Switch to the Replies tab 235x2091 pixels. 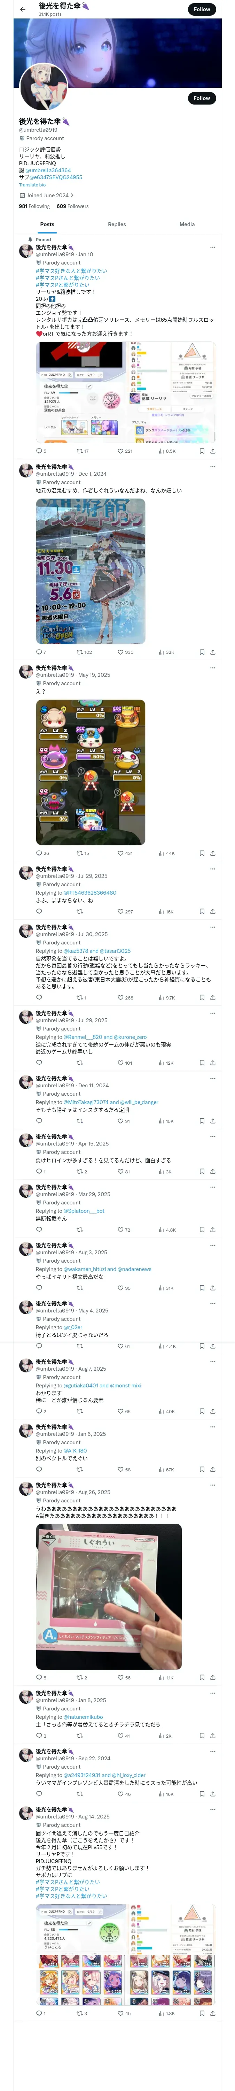coord(117,224)
